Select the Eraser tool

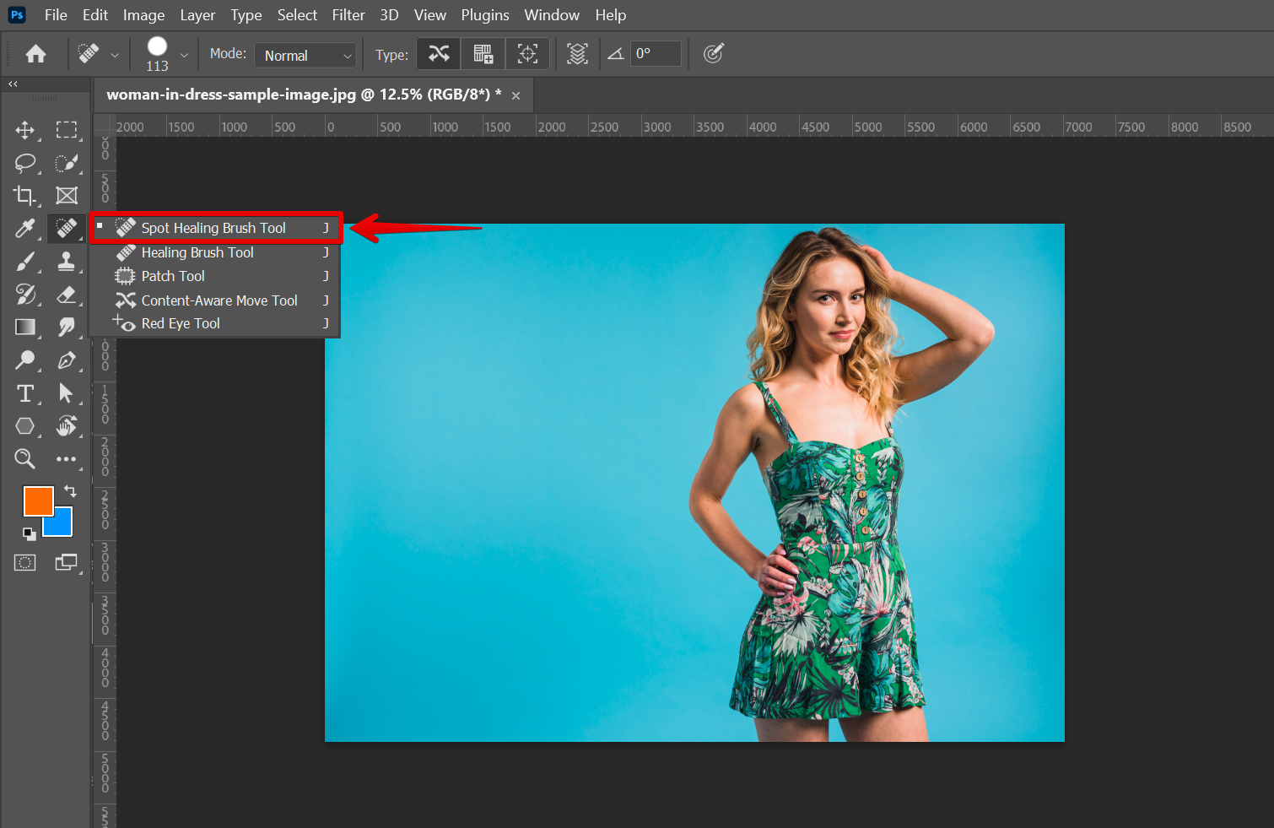(66, 295)
